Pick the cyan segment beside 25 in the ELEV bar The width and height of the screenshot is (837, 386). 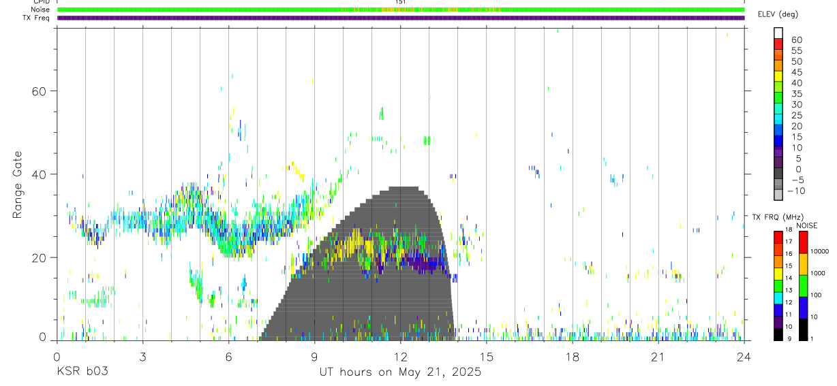point(779,118)
